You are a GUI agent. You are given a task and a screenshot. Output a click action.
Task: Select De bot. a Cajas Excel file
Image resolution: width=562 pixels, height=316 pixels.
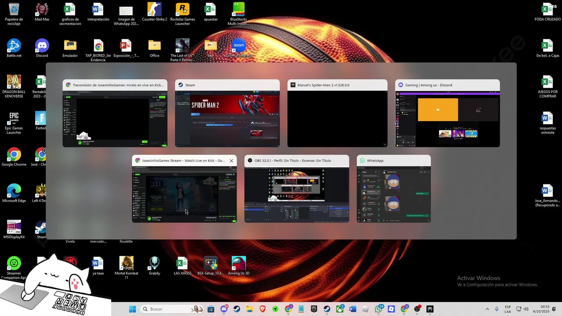[x=548, y=48]
